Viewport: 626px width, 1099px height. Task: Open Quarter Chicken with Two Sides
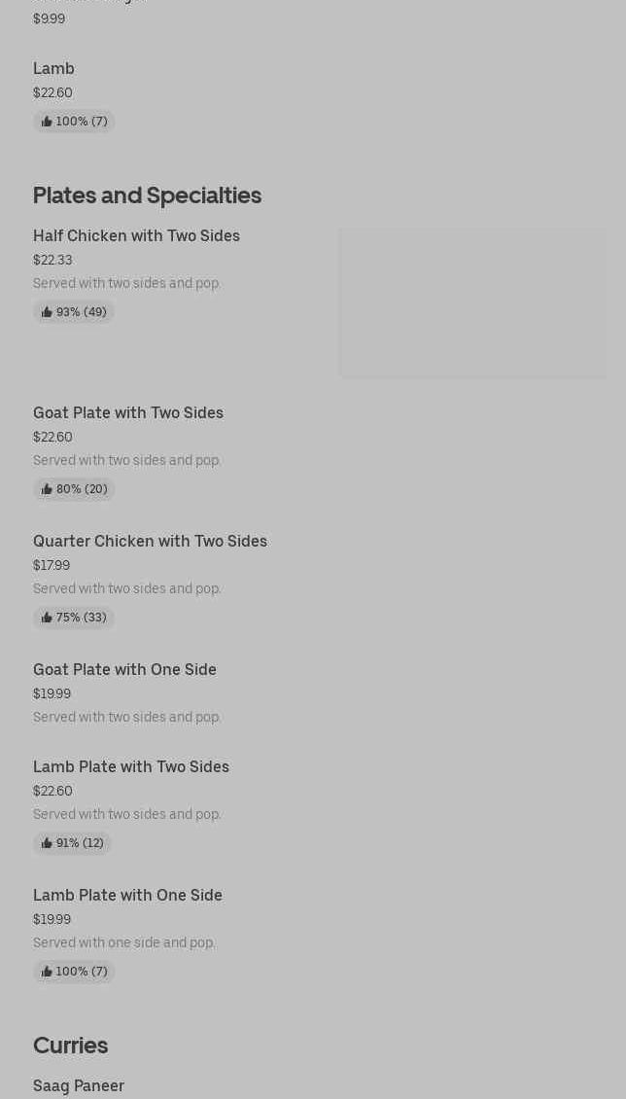point(150,541)
